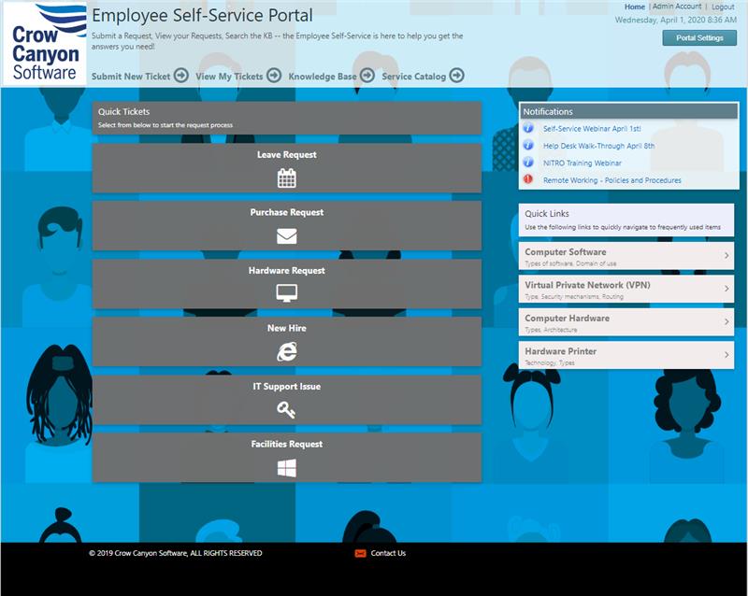Expand the Virtual Private Network (VPN) chevron
This screenshot has height=596, width=748.
click(x=726, y=289)
